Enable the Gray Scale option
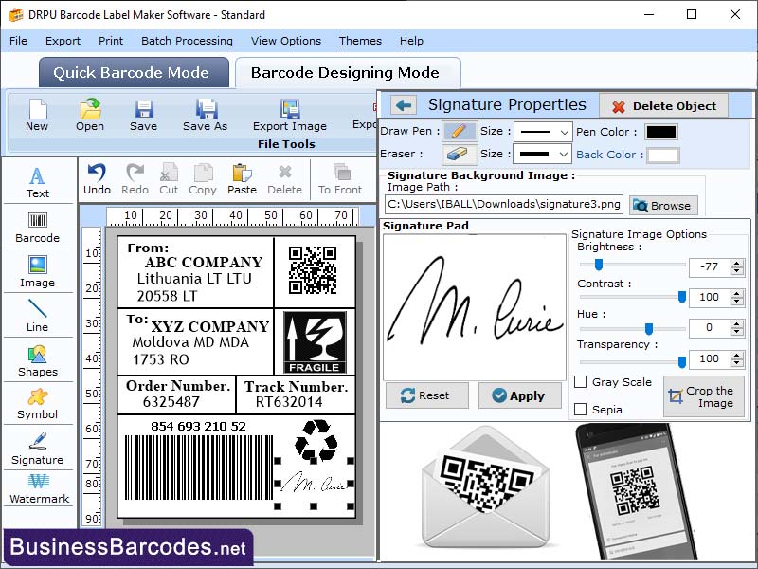This screenshot has width=758, height=569. (583, 381)
